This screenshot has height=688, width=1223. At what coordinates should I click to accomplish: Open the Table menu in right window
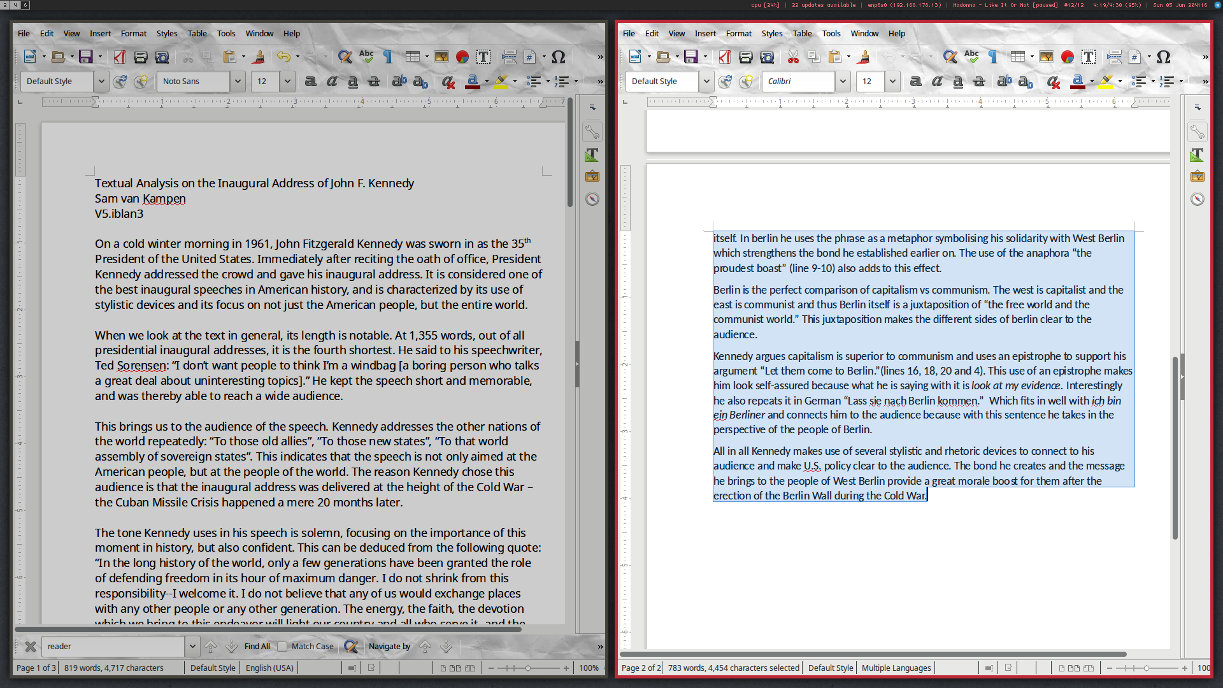click(x=802, y=34)
